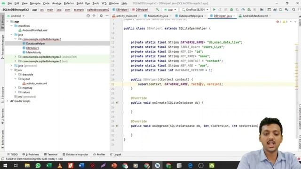Expand the values folder

click(x=16, y=92)
